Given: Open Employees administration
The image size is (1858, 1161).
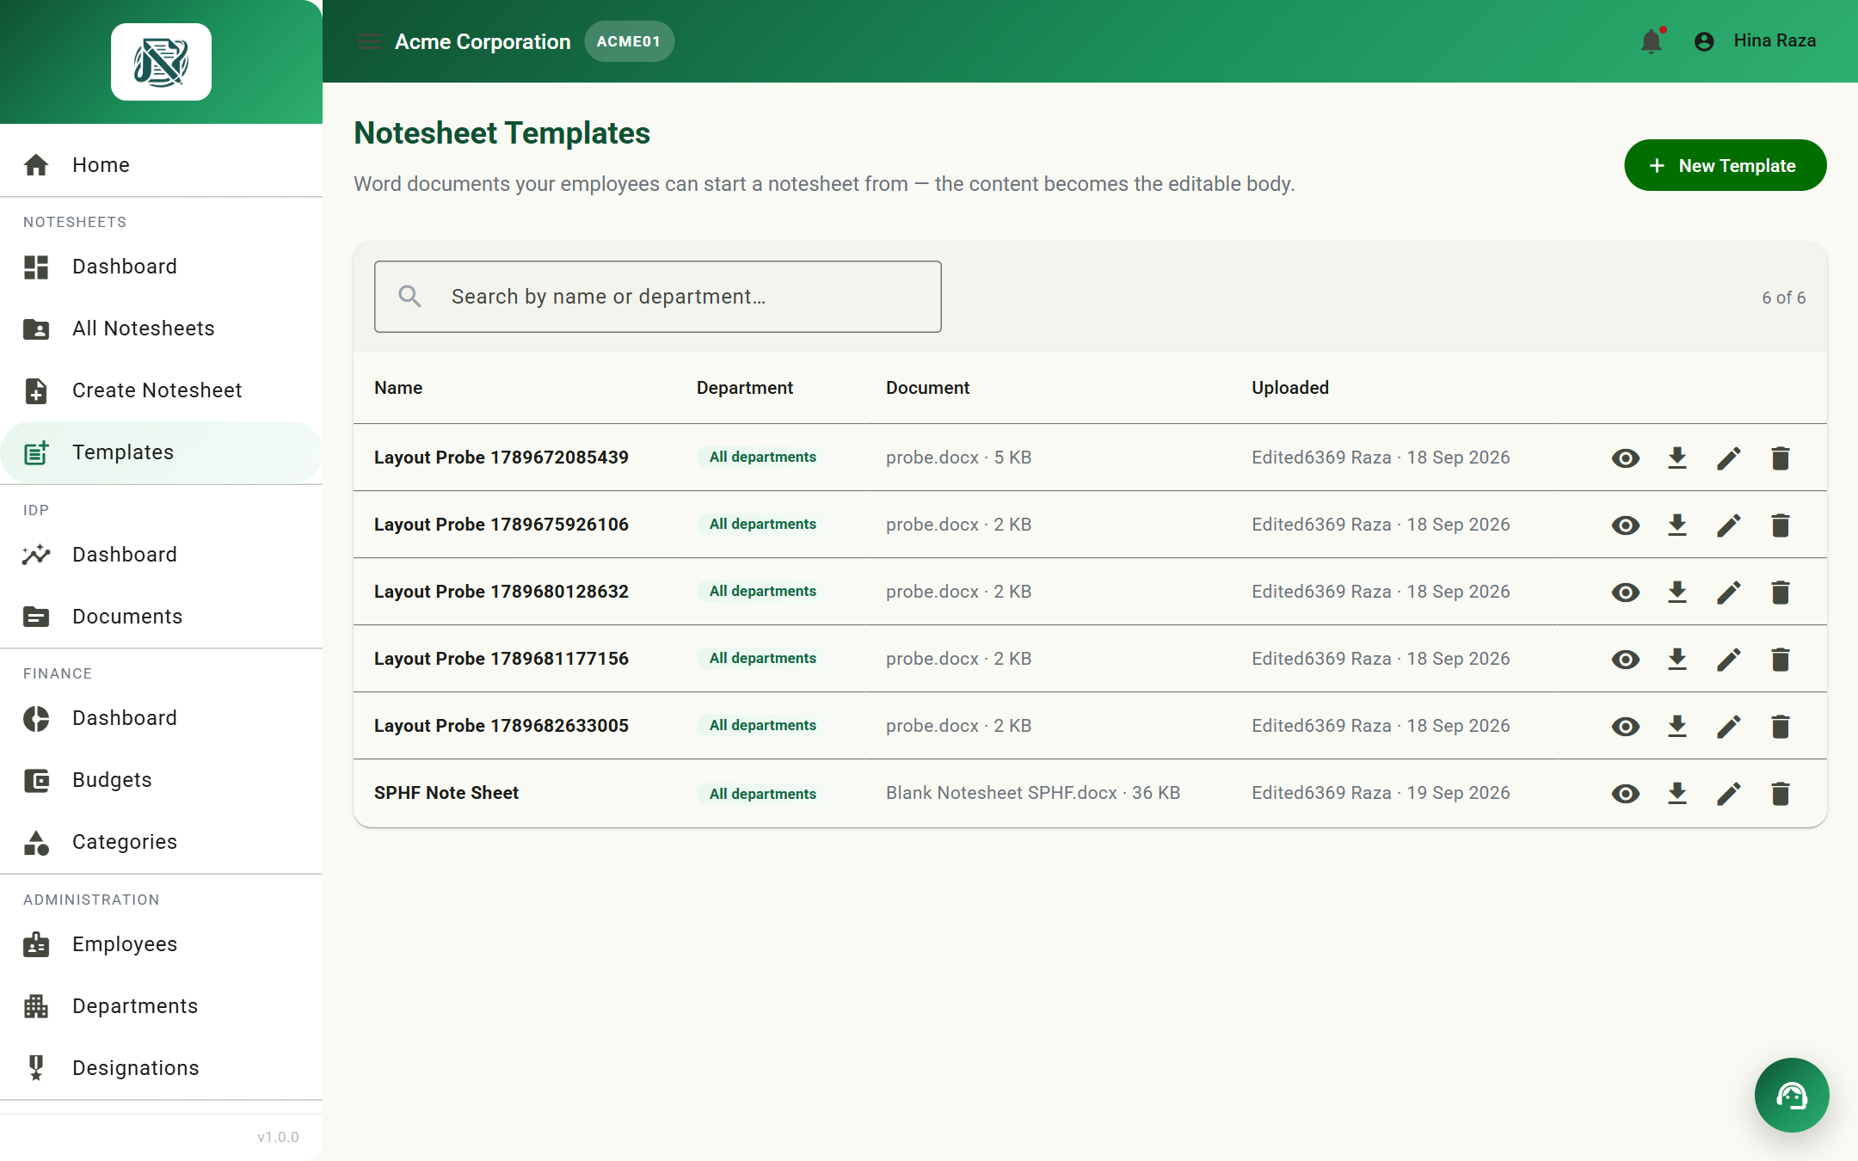Looking at the screenshot, I should (x=161, y=944).
